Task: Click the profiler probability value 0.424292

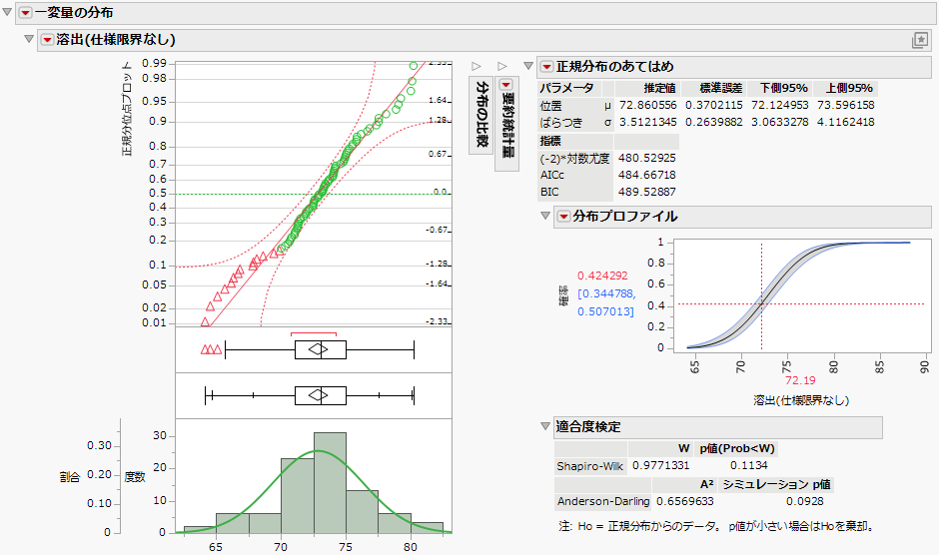Action: pos(602,276)
